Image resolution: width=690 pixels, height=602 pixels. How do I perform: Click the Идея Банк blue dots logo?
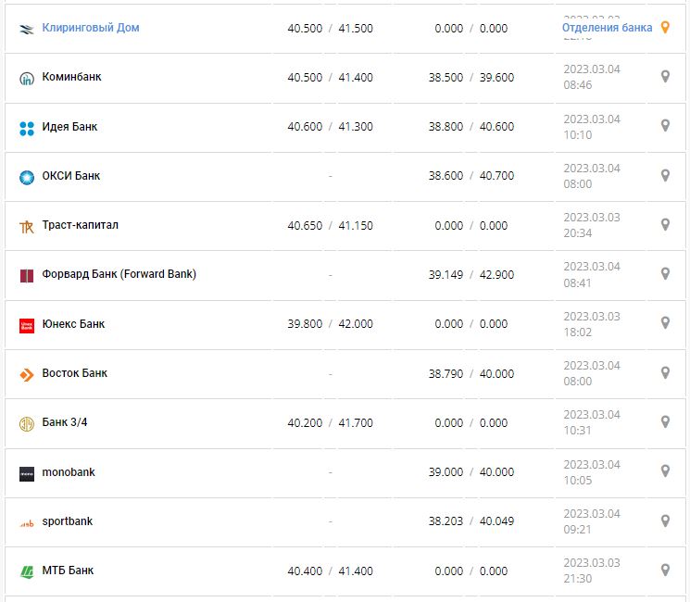pyautogui.click(x=26, y=128)
